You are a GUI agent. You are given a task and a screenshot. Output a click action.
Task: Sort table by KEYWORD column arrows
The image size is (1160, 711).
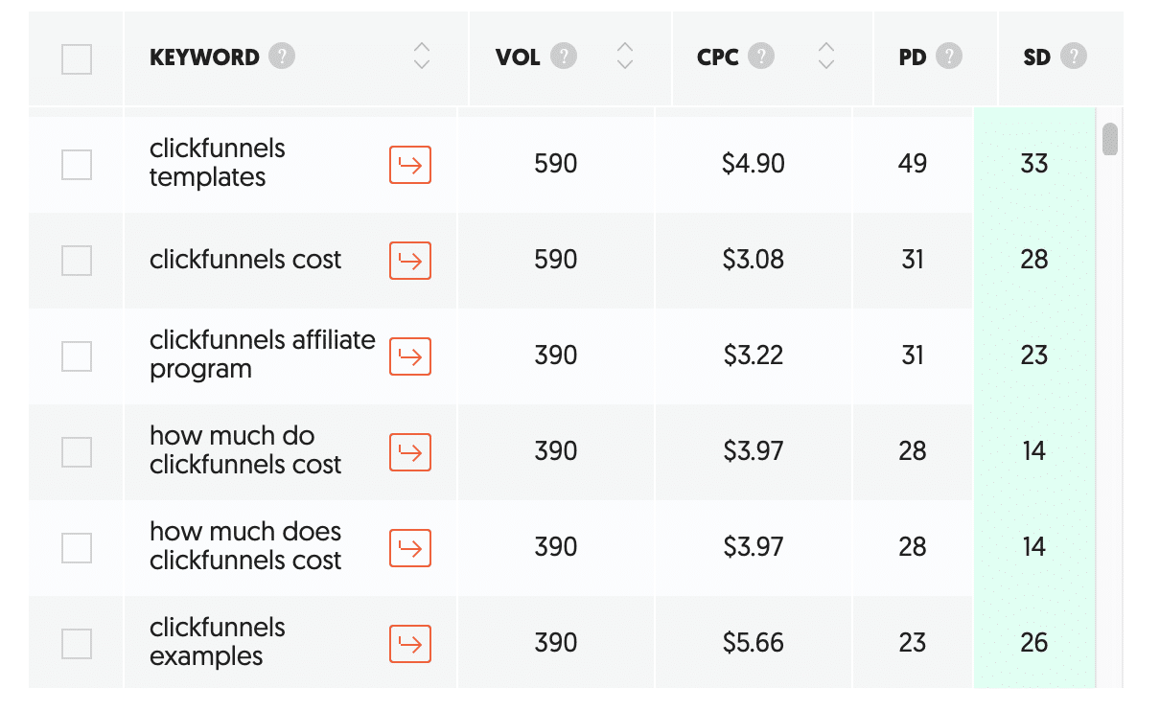[421, 57]
